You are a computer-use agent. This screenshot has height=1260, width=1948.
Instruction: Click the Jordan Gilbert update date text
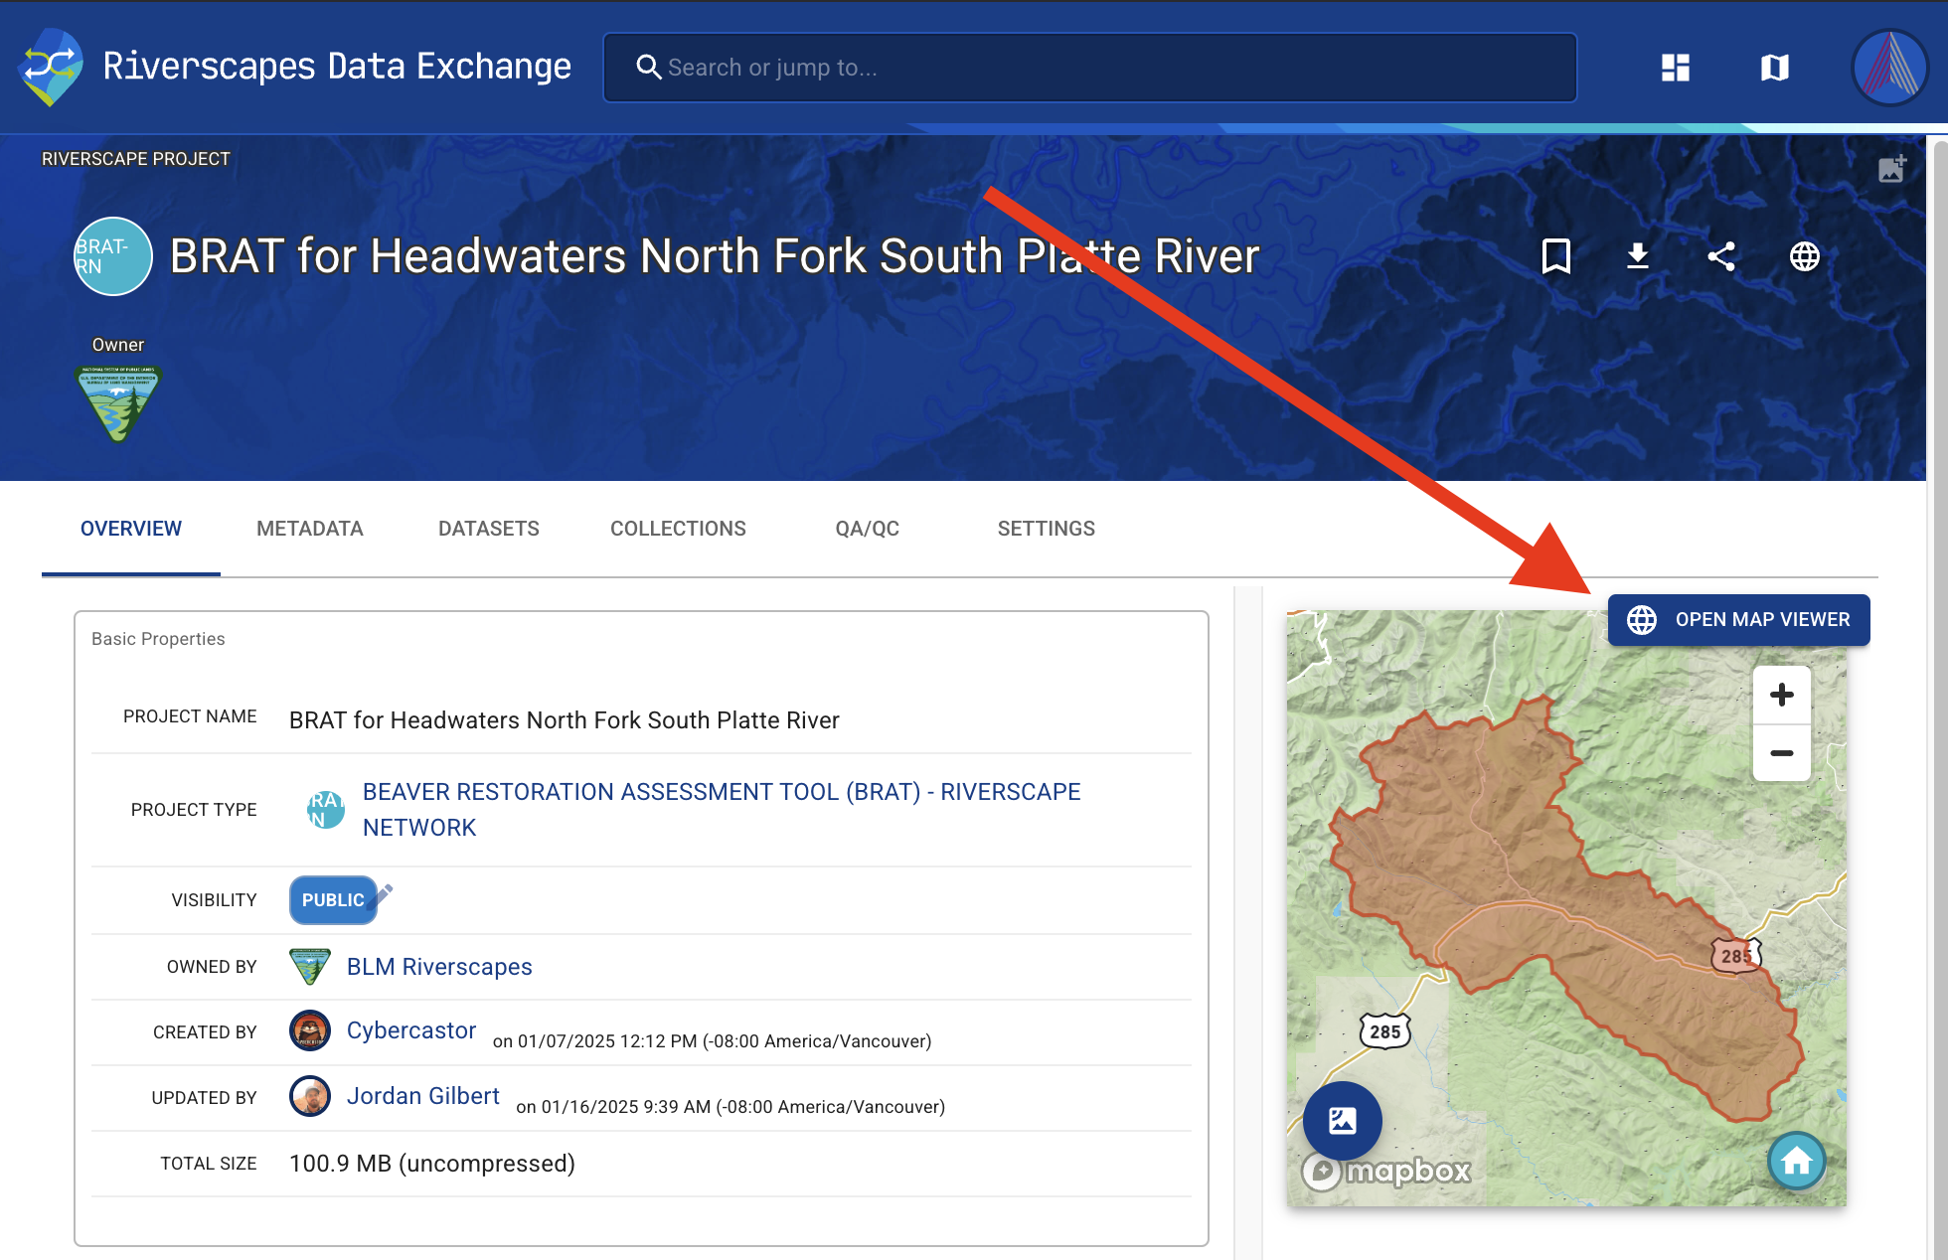tap(730, 1107)
